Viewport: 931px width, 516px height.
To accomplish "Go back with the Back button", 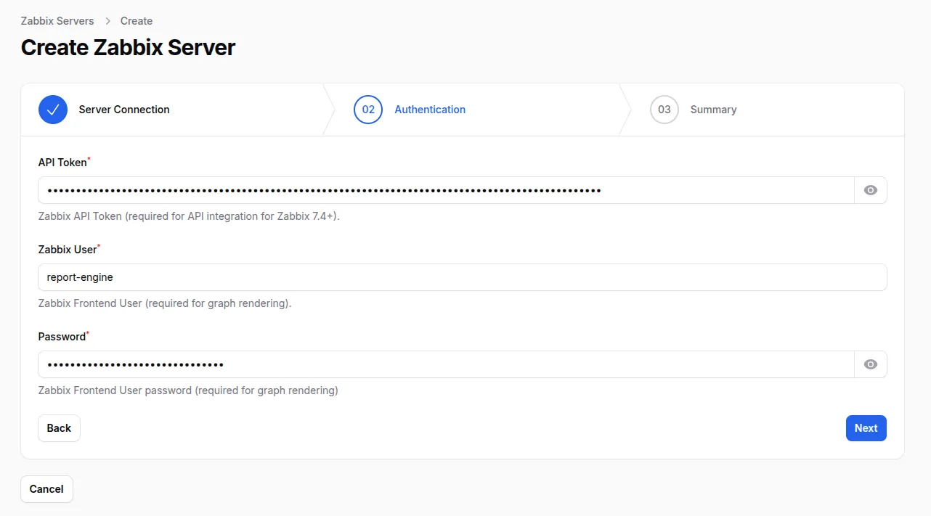I will tap(59, 428).
